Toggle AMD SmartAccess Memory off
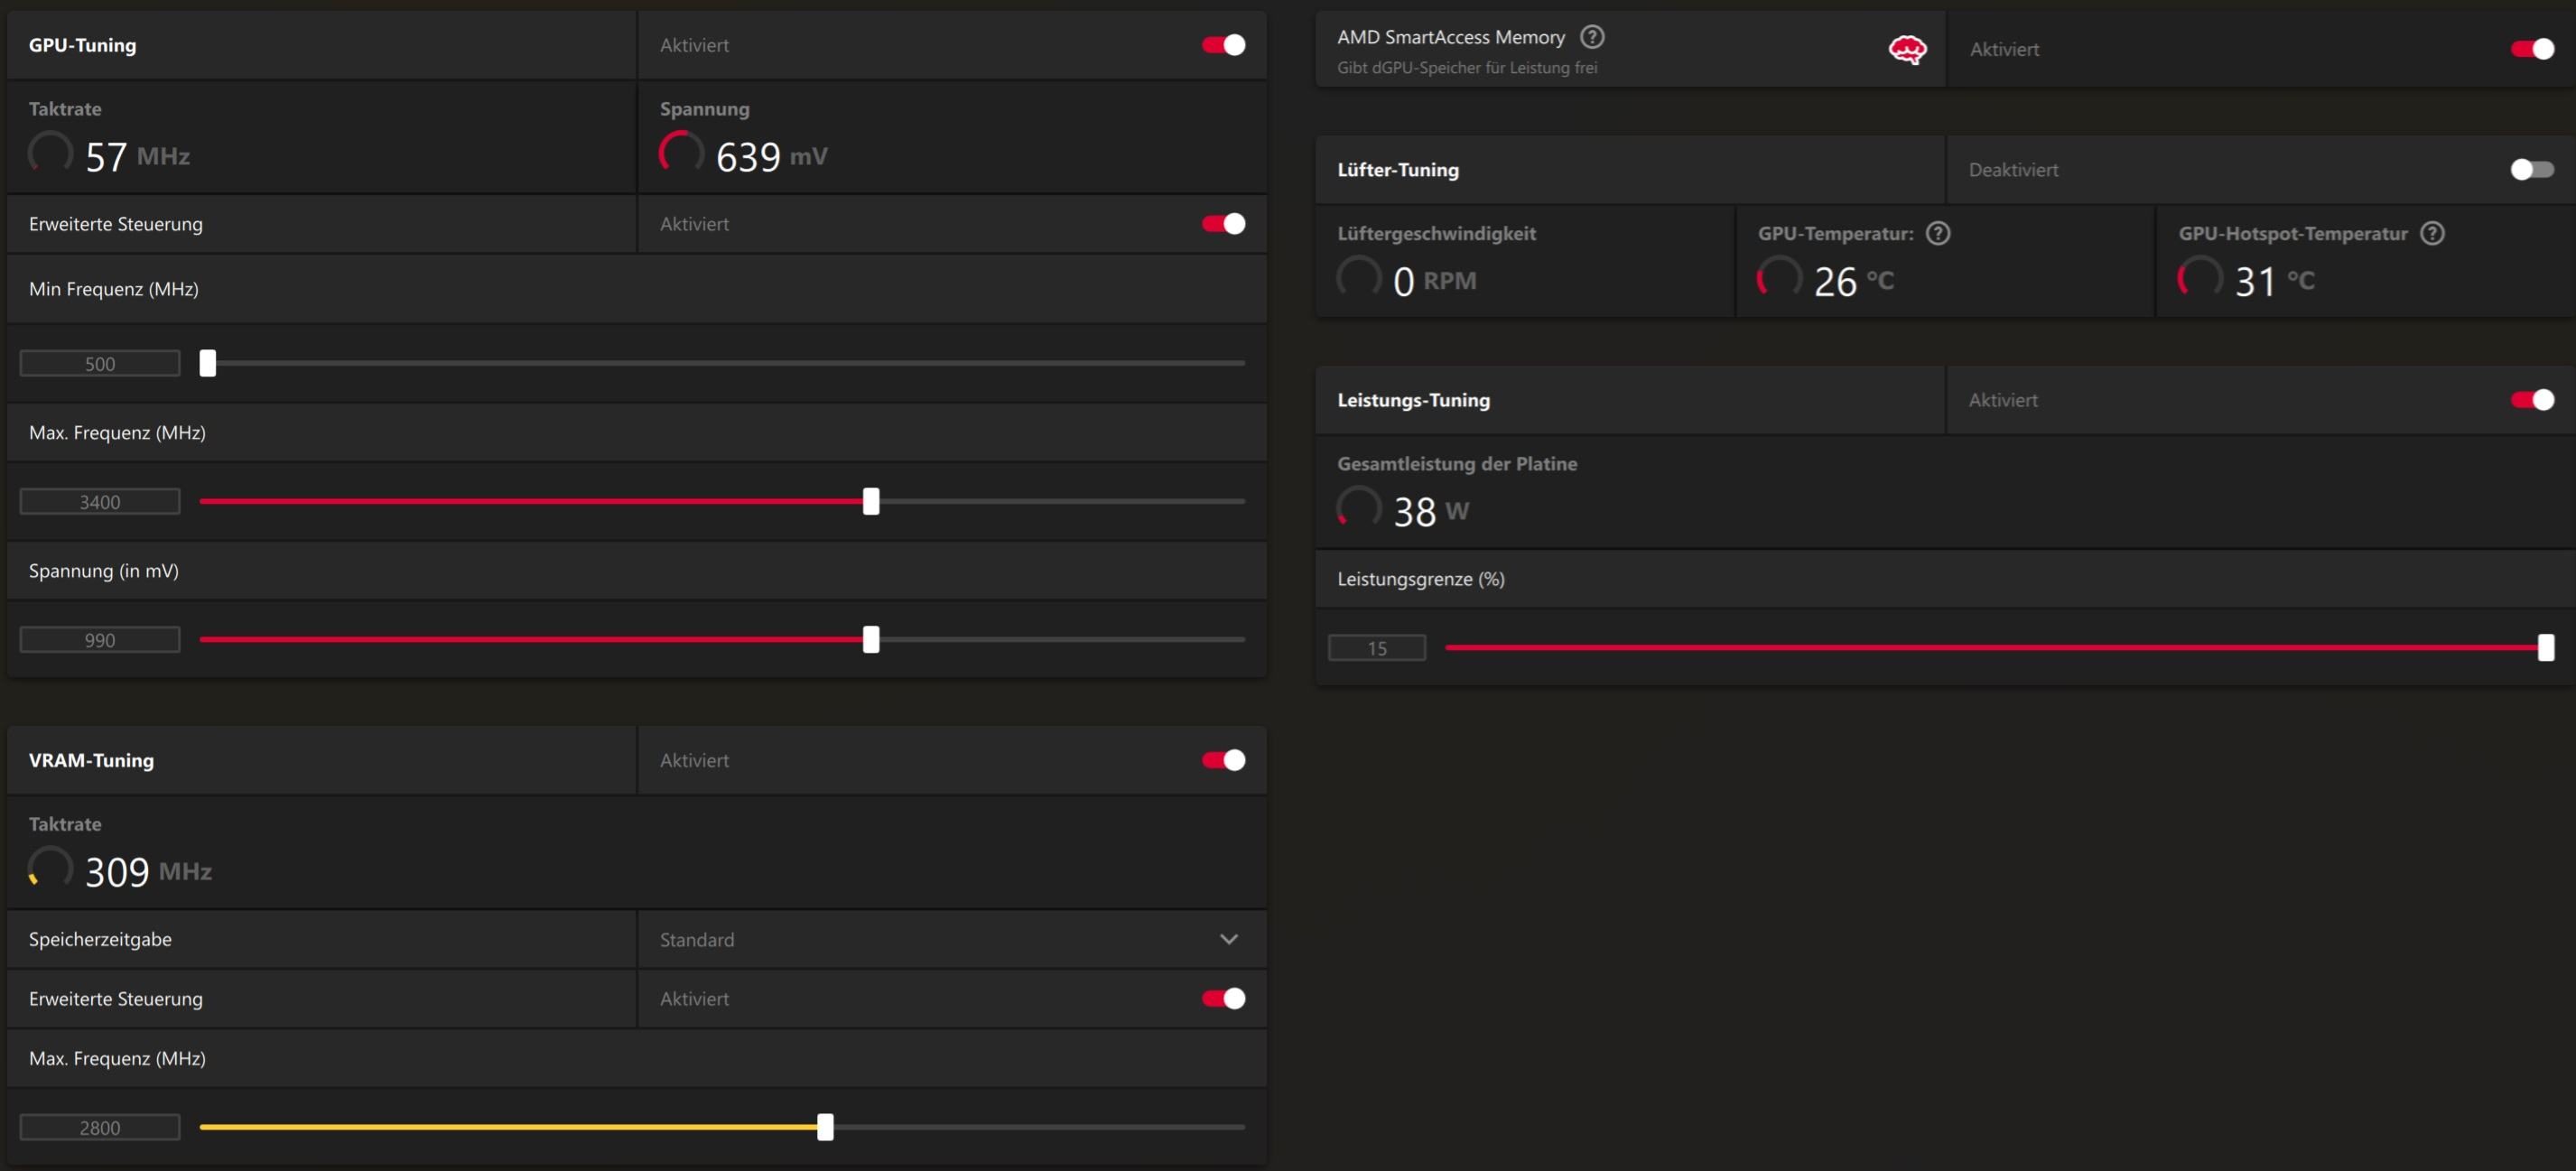The height and width of the screenshot is (1171, 2576). [x=2531, y=49]
